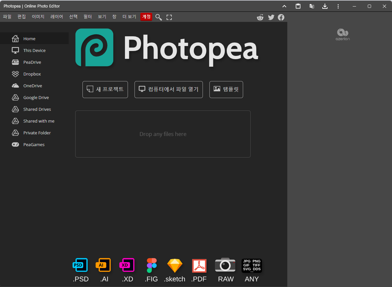This screenshot has height=287, width=392.
Task: Click the Shared with me icon
Action: 15,121
